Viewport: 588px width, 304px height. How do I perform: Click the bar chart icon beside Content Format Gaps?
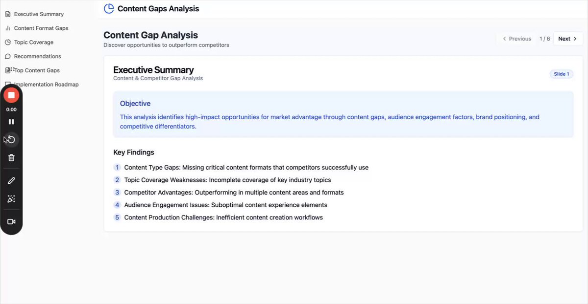pos(8,28)
